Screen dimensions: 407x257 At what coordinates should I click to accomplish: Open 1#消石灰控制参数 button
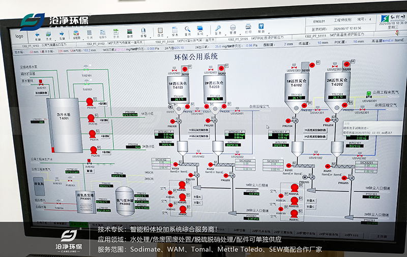[199, 130]
